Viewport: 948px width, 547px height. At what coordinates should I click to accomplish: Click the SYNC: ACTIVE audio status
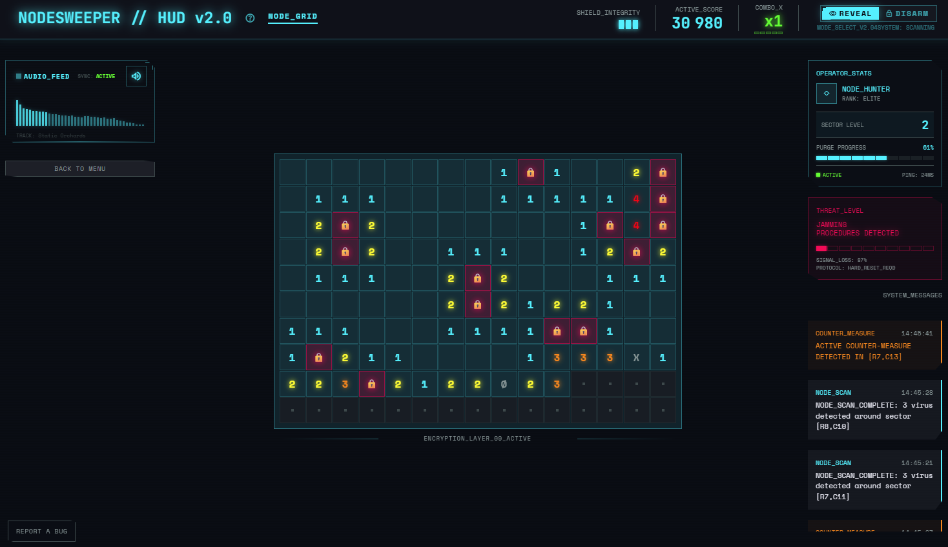(x=96, y=76)
